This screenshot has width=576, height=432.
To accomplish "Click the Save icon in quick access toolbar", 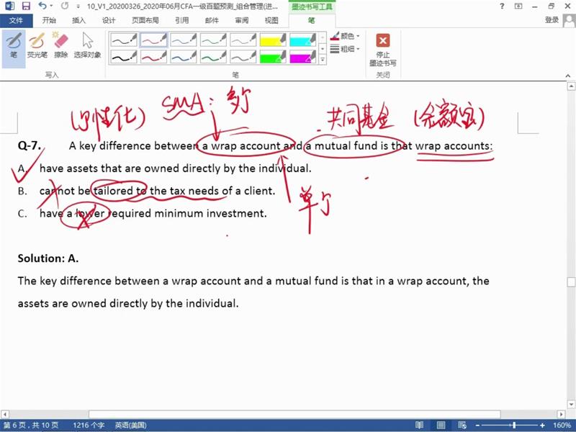I will 26,6.
